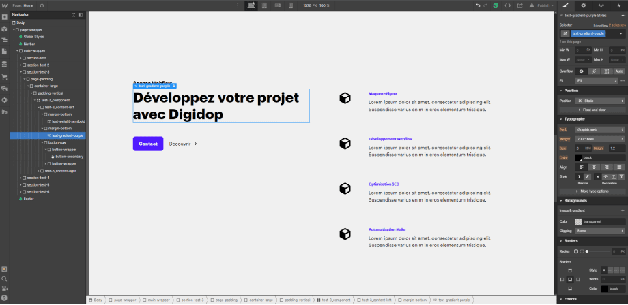Switch to tablet breakpoint icon
The image size is (628, 305).
point(264,5)
